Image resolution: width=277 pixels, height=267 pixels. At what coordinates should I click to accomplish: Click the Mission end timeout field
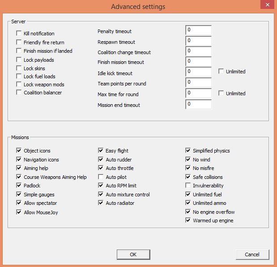pos(198,104)
